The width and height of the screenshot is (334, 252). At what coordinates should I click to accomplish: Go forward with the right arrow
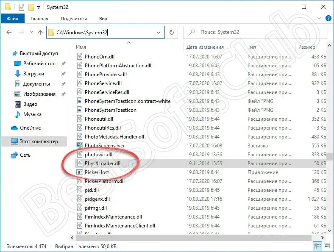[x=22, y=32]
